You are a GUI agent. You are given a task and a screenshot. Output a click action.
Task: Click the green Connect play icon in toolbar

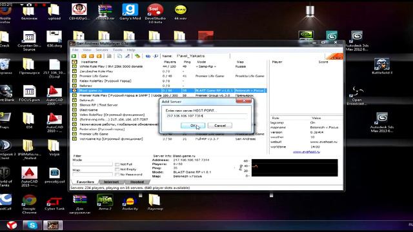tap(74, 56)
